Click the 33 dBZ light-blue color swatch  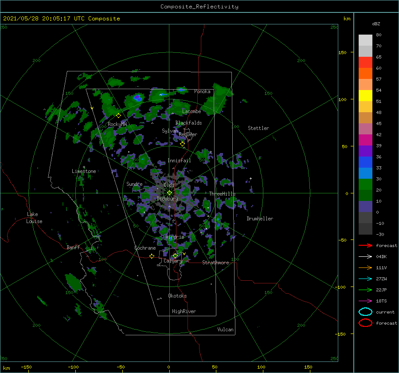365,173
